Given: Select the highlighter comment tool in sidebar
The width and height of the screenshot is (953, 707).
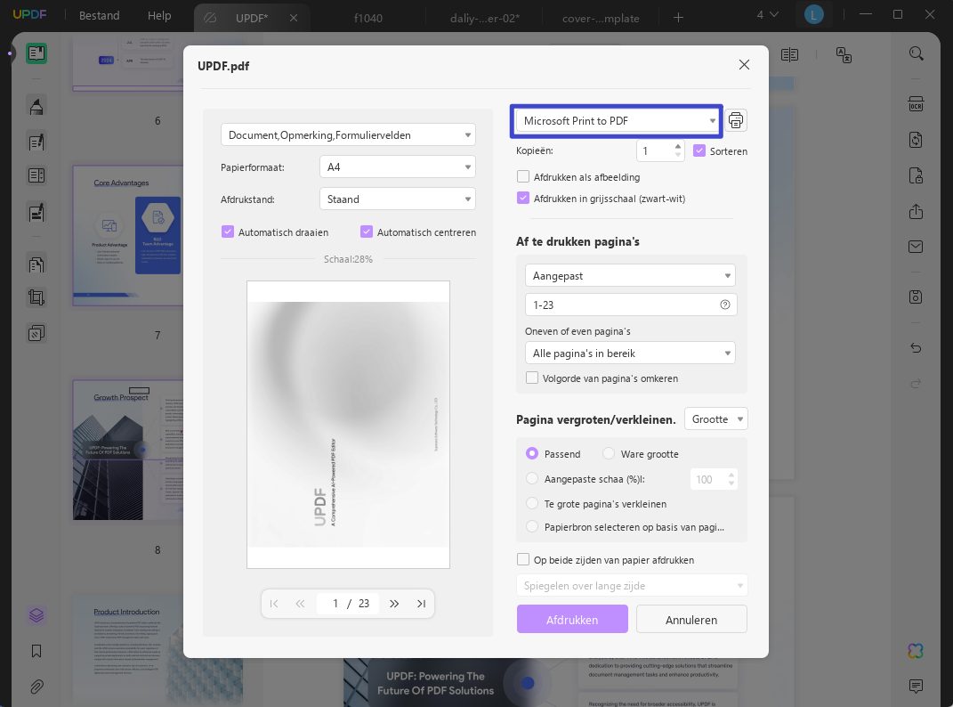Looking at the screenshot, I should pos(36,107).
